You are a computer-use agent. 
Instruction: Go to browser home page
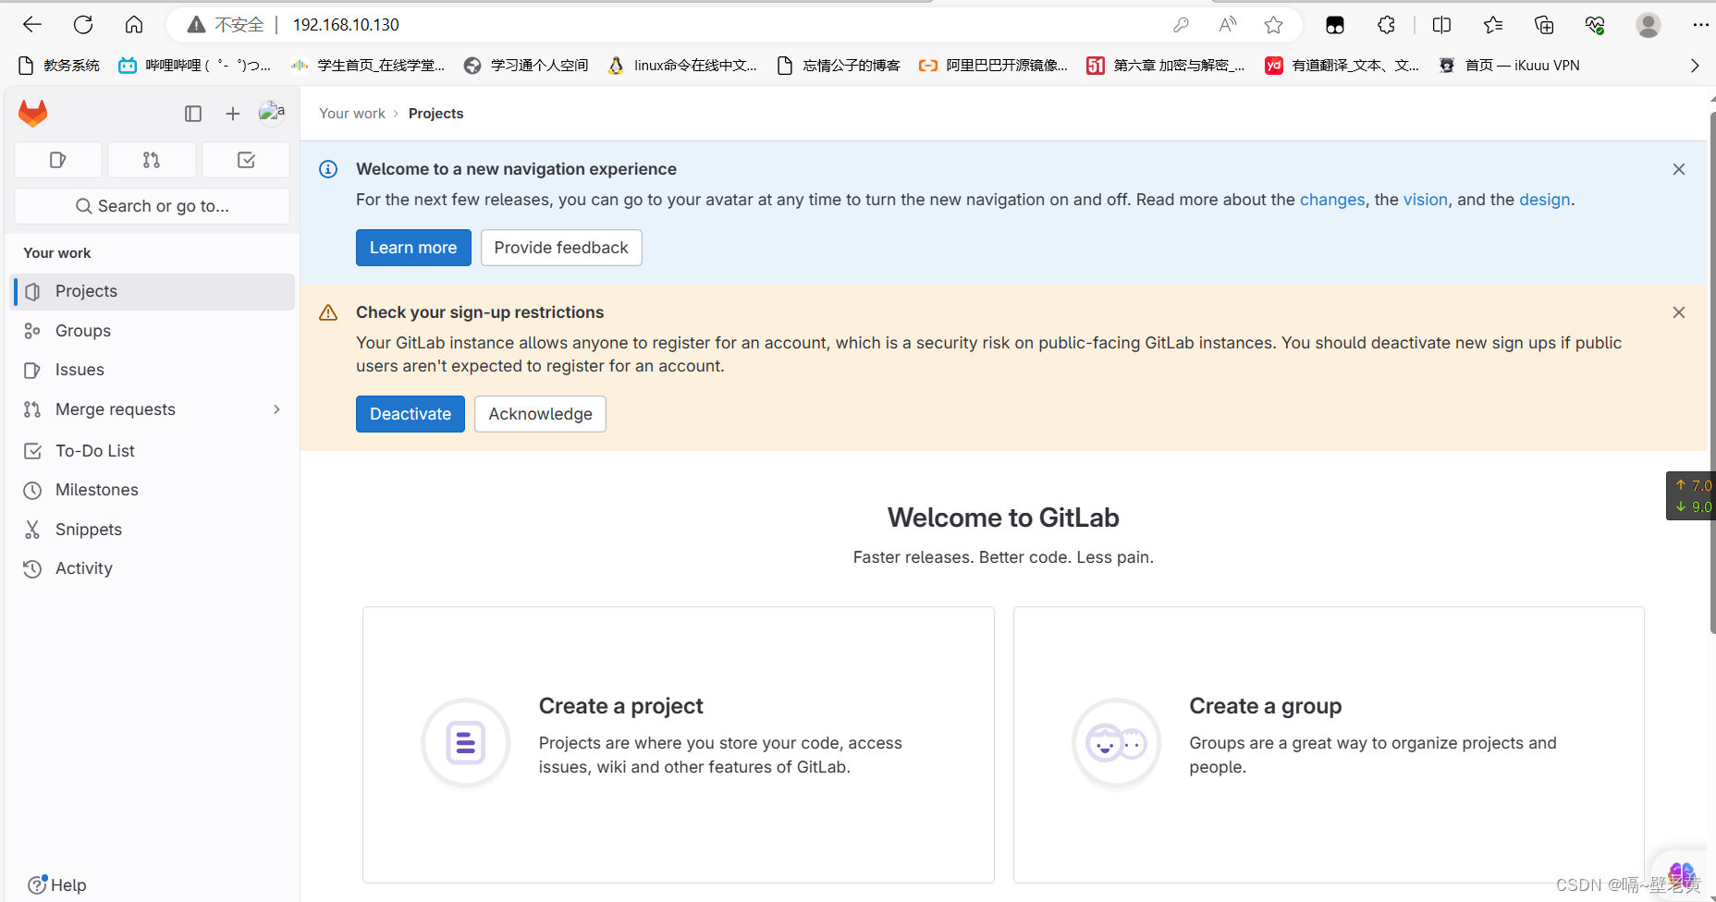(134, 25)
